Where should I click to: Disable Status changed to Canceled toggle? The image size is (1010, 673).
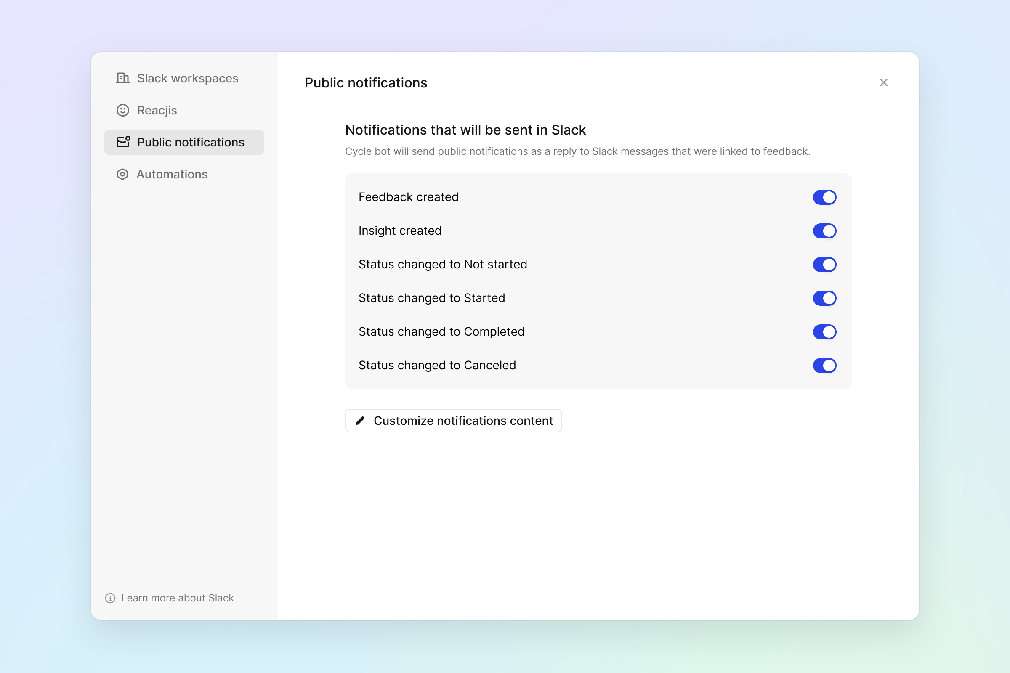(x=824, y=366)
